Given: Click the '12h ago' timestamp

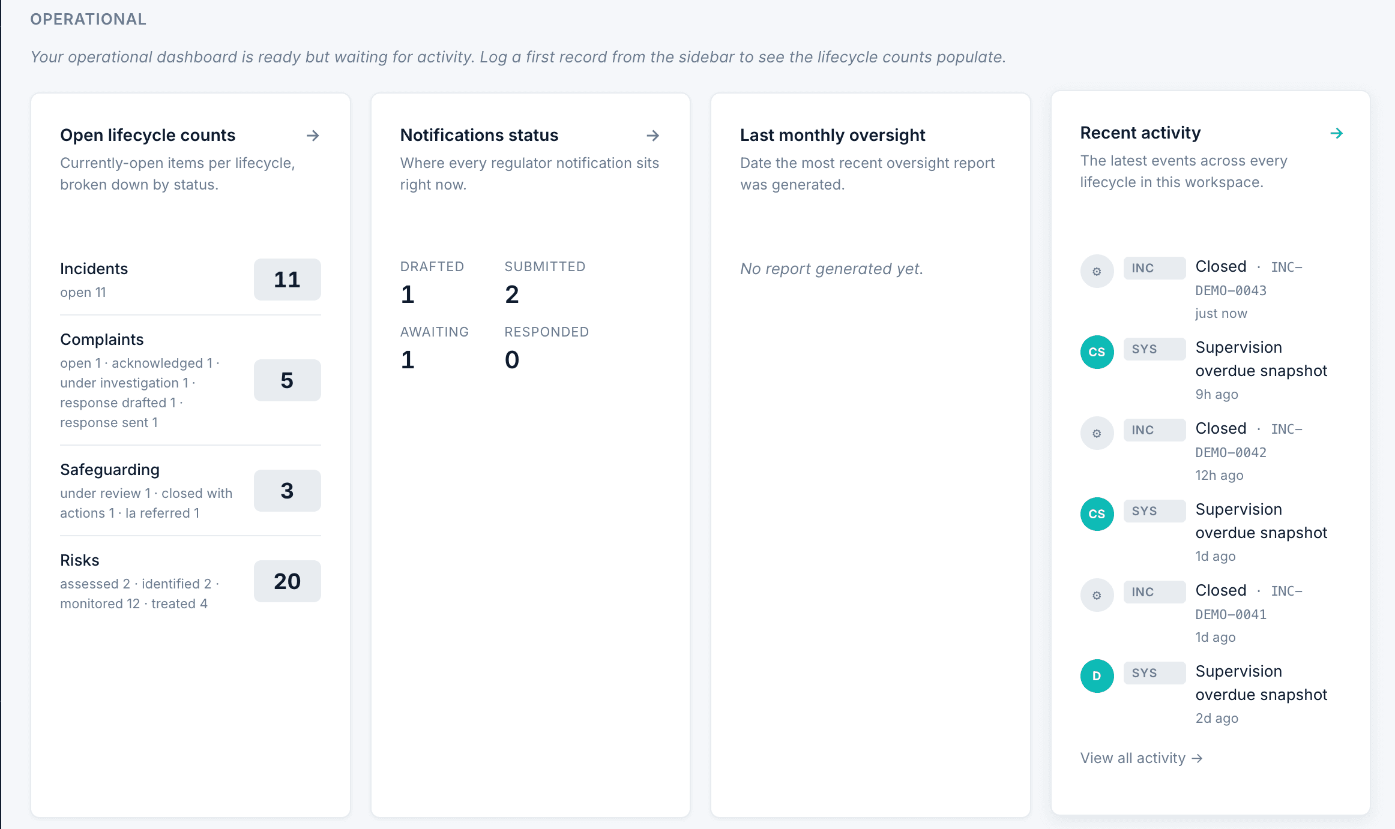Looking at the screenshot, I should (1219, 476).
